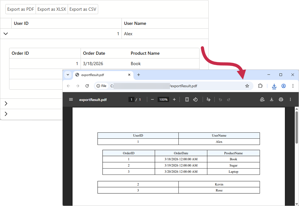This screenshot has width=299, height=206.
Task: Click the 3/19/2026 12:00:00 AM cell
Action: click(x=181, y=165)
